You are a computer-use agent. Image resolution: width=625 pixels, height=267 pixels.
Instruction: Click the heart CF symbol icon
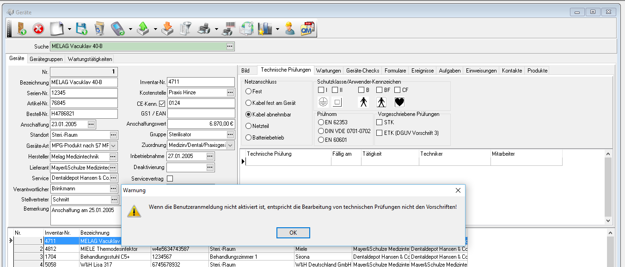point(399,102)
